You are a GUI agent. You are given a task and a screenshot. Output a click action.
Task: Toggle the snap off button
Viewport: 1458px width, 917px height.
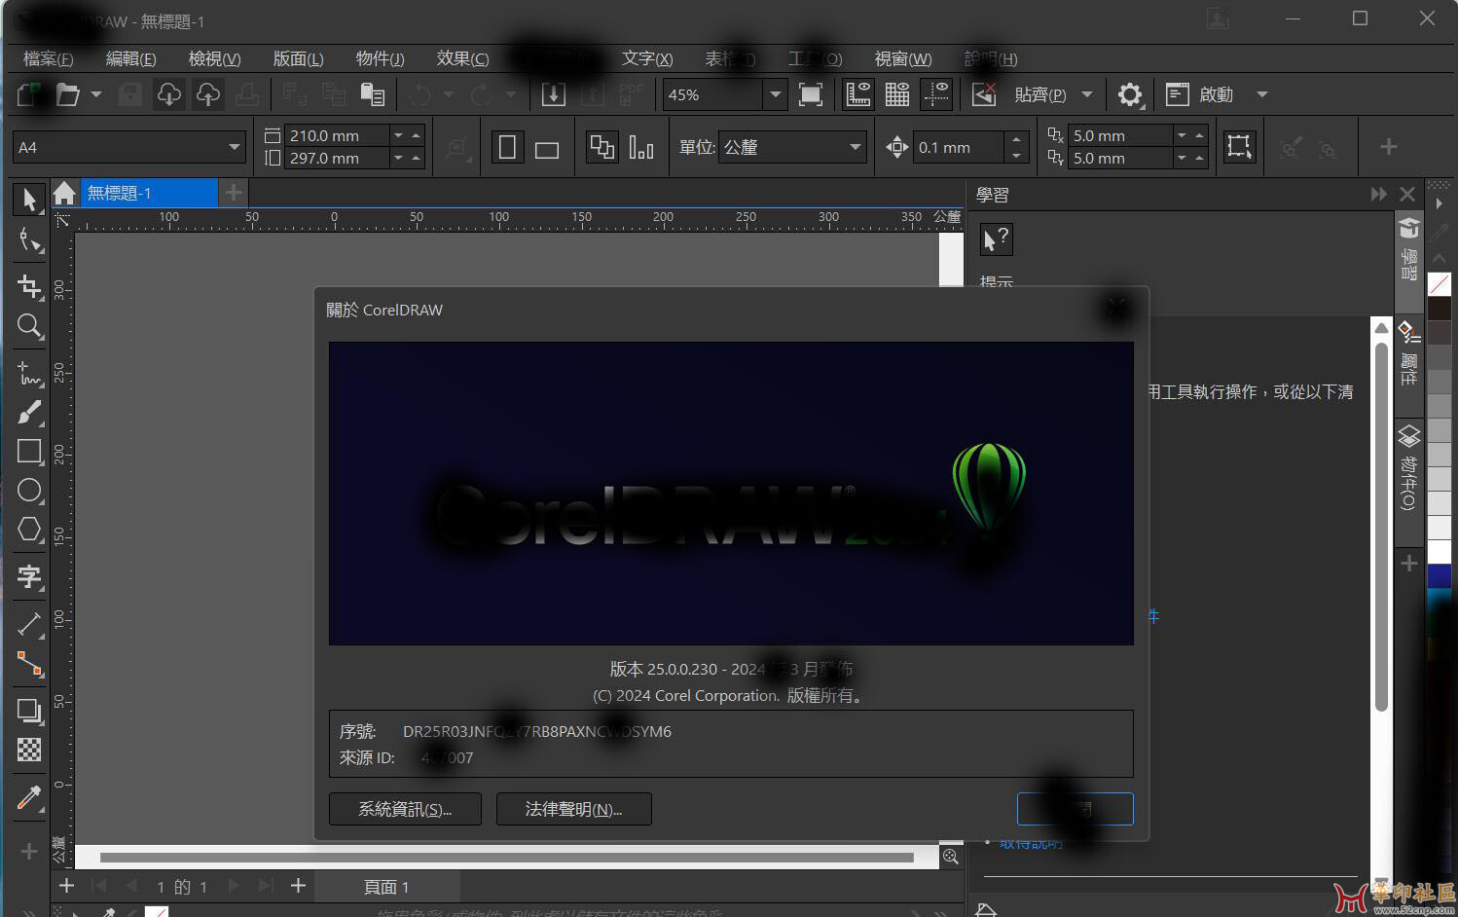984,94
